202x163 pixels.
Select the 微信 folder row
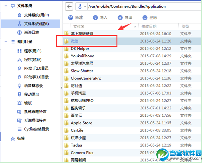coord(132,41)
